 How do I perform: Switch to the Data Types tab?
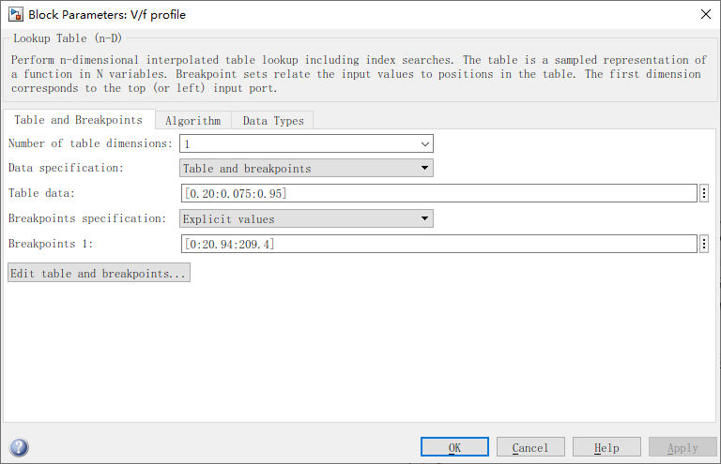[273, 120]
